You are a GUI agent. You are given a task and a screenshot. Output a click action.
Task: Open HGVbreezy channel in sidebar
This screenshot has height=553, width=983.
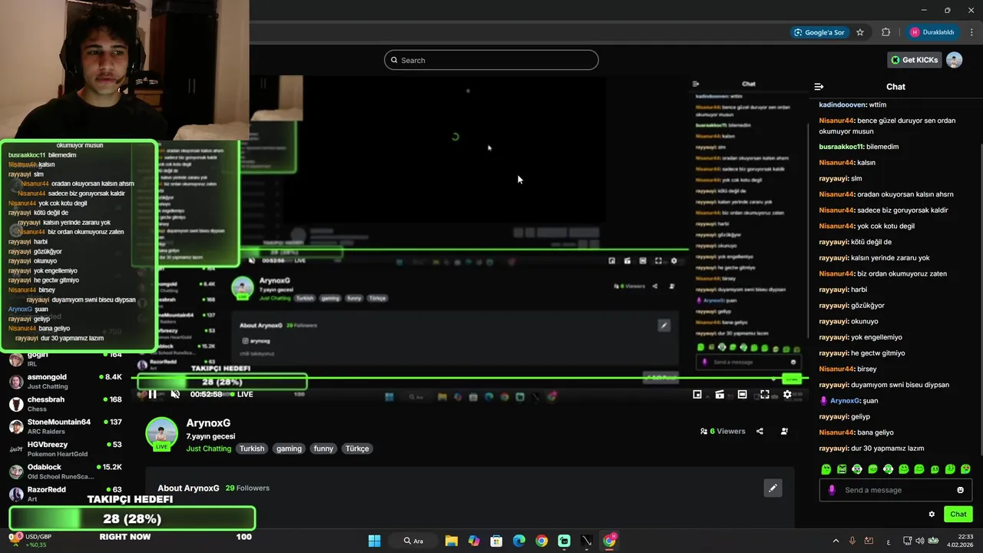[x=65, y=449]
